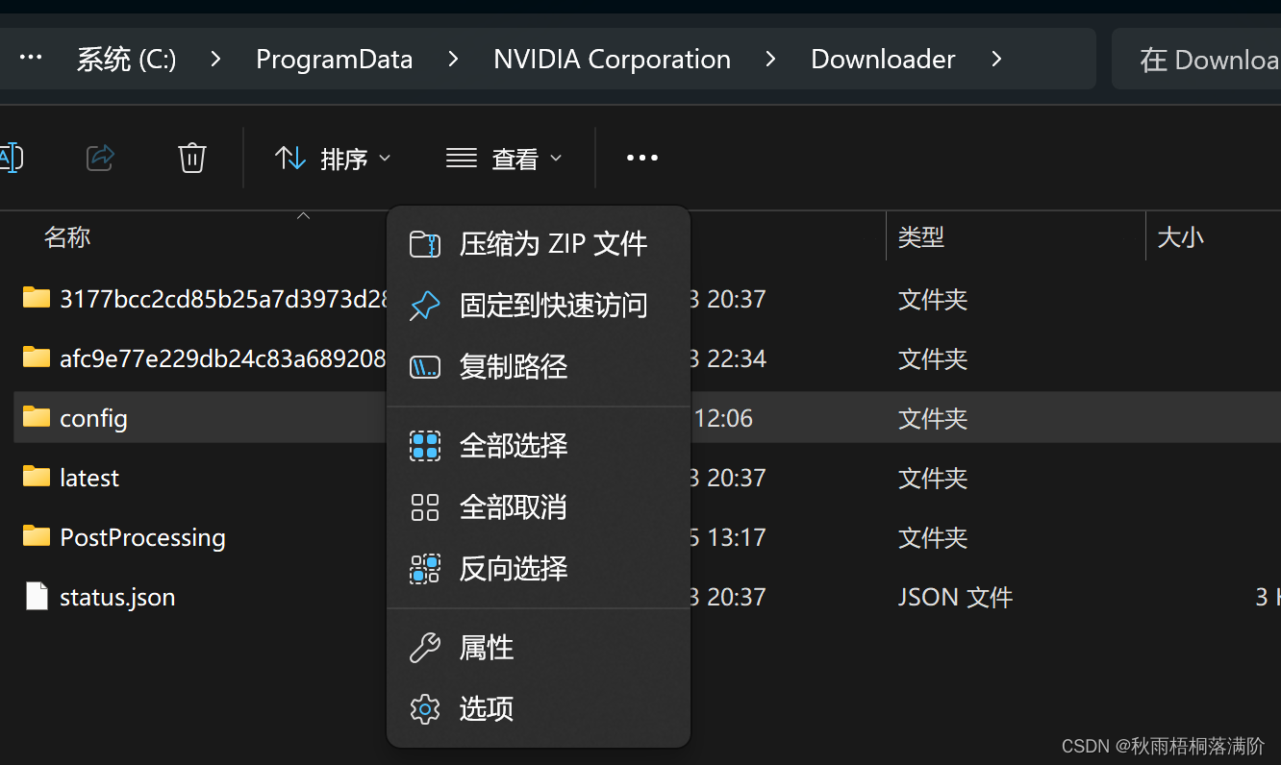
Task: Click the config folder icon
Action: coord(37,417)
